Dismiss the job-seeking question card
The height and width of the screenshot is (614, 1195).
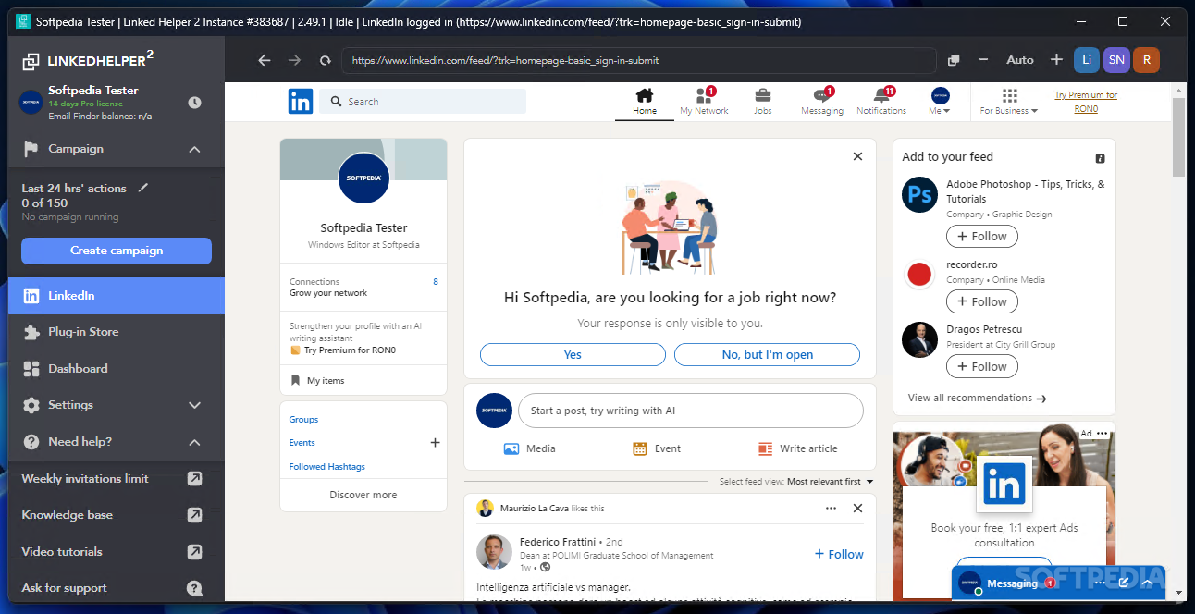857,156
